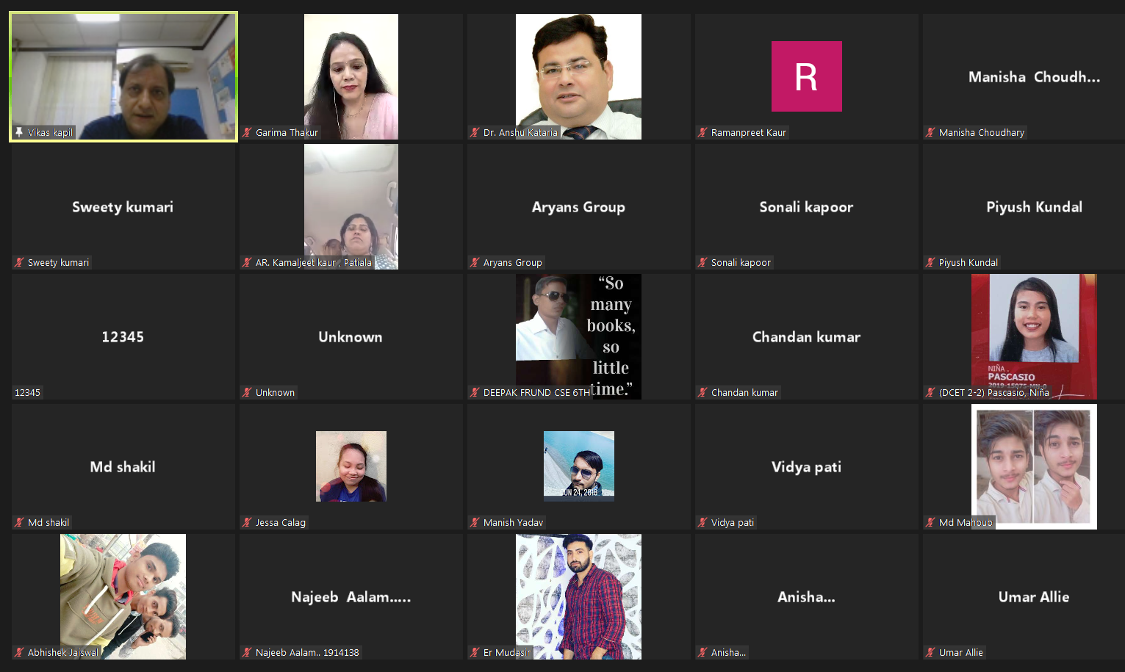Select Vikas kapil's active video tile
Screen dimensions: 1125x672
click(x=123, y=76)
